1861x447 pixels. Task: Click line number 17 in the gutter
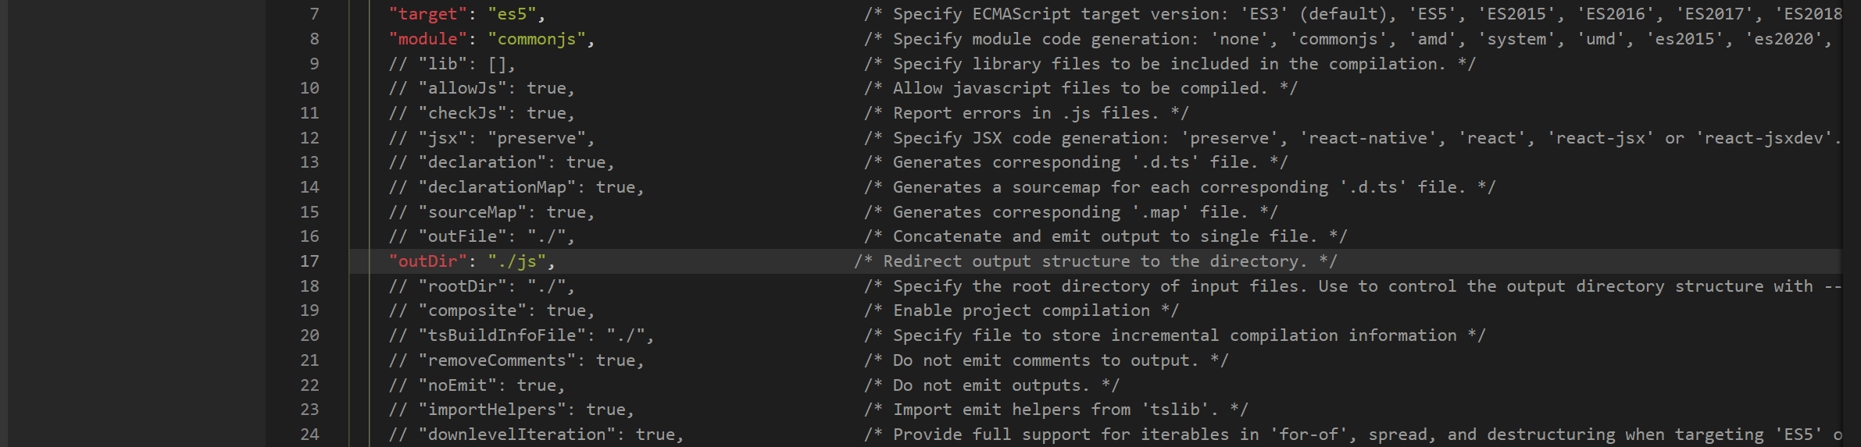[x=309, y=261]
